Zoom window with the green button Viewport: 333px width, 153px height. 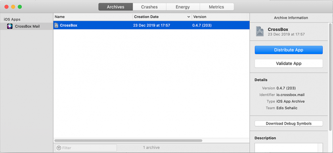pos(20,7)
